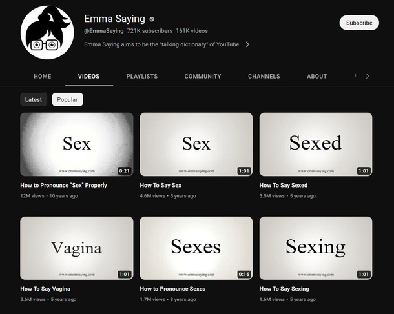Open the 'Sexed' video thumbnail

click(x=316, y=144)
